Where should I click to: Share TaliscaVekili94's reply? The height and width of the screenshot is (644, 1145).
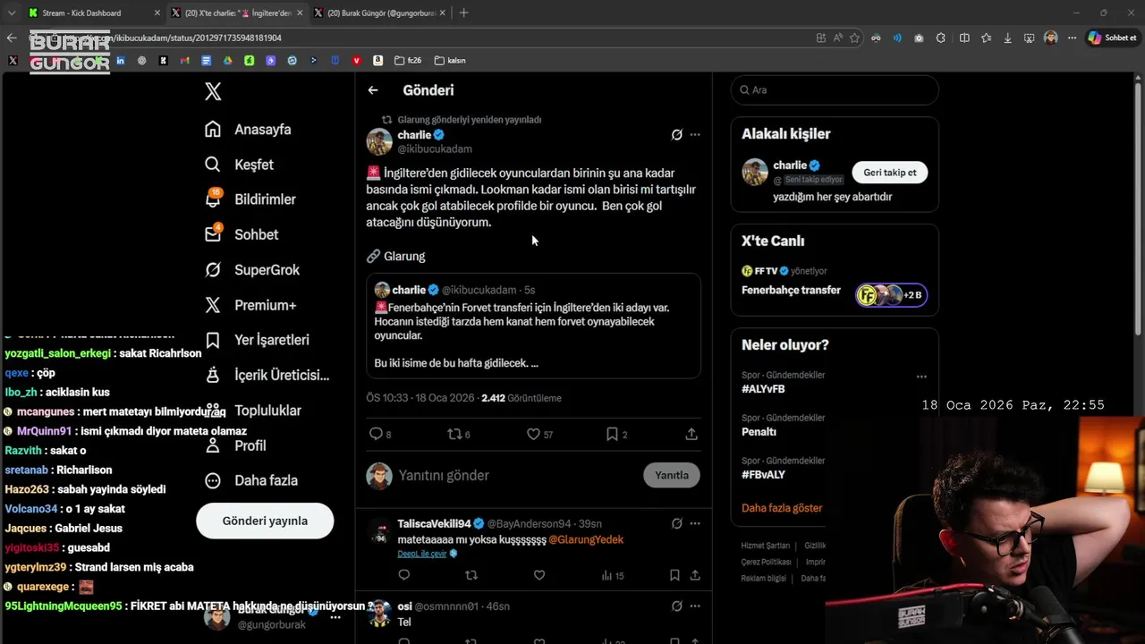click(695, 575)
